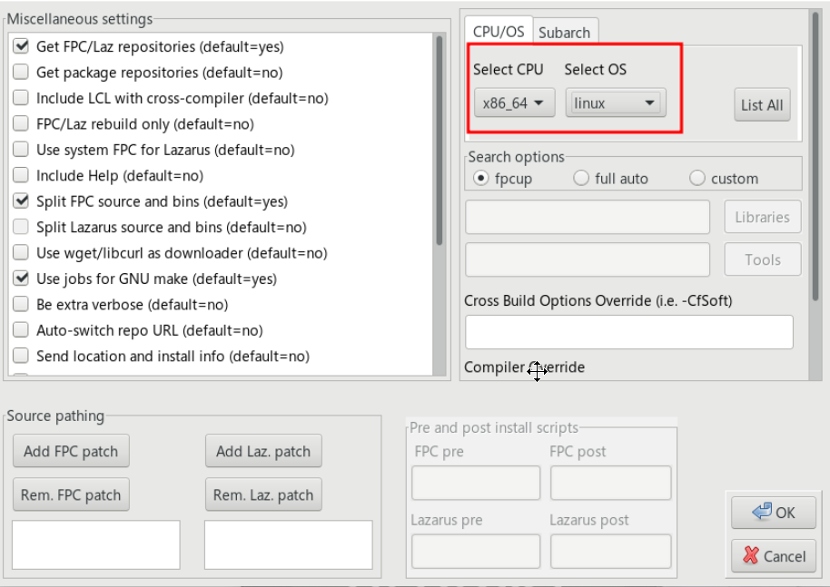The height and width of the screenshot is (587, 830).
Task: Click the OK button with arrow icon
Action: coord(774,513)
